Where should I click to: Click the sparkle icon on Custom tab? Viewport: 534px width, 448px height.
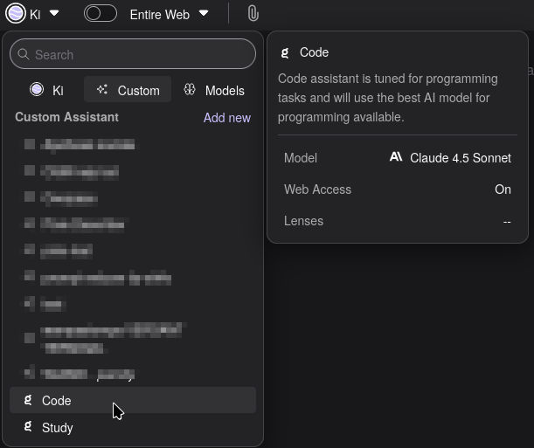(x=103, y=90)
